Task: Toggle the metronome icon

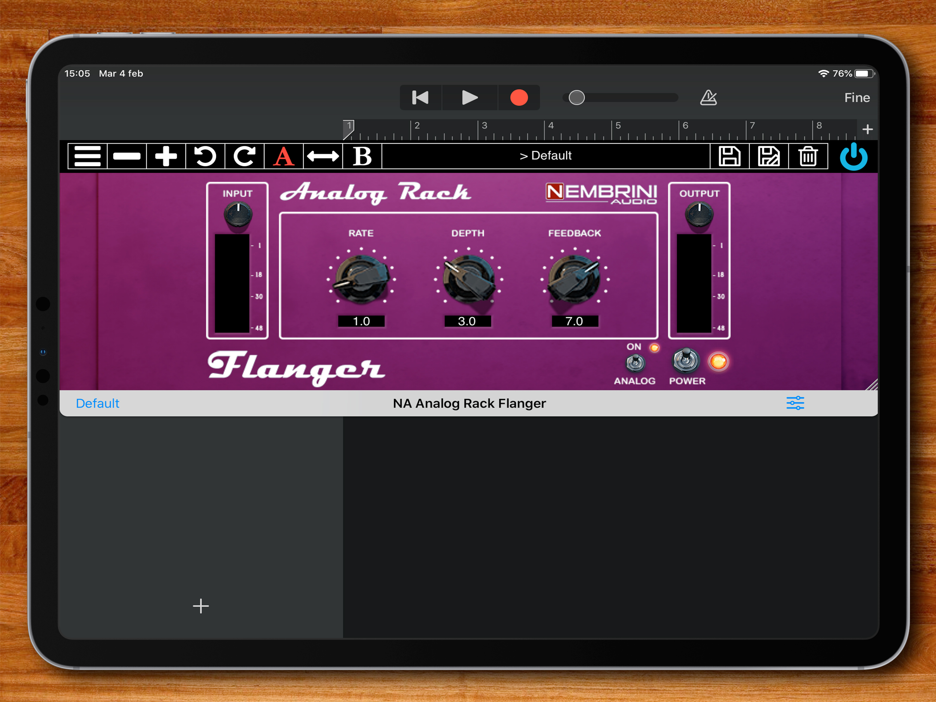Action: coord(709,97)
